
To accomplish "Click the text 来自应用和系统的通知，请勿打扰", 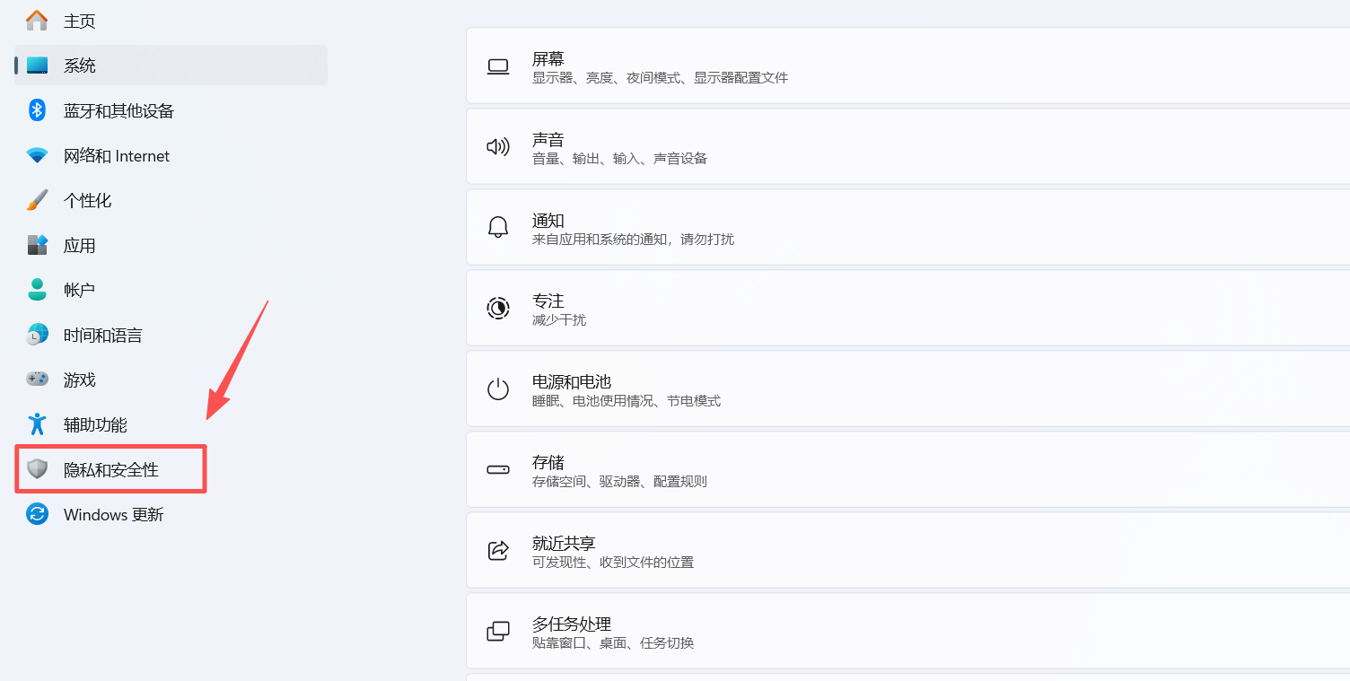I will 633,240.
